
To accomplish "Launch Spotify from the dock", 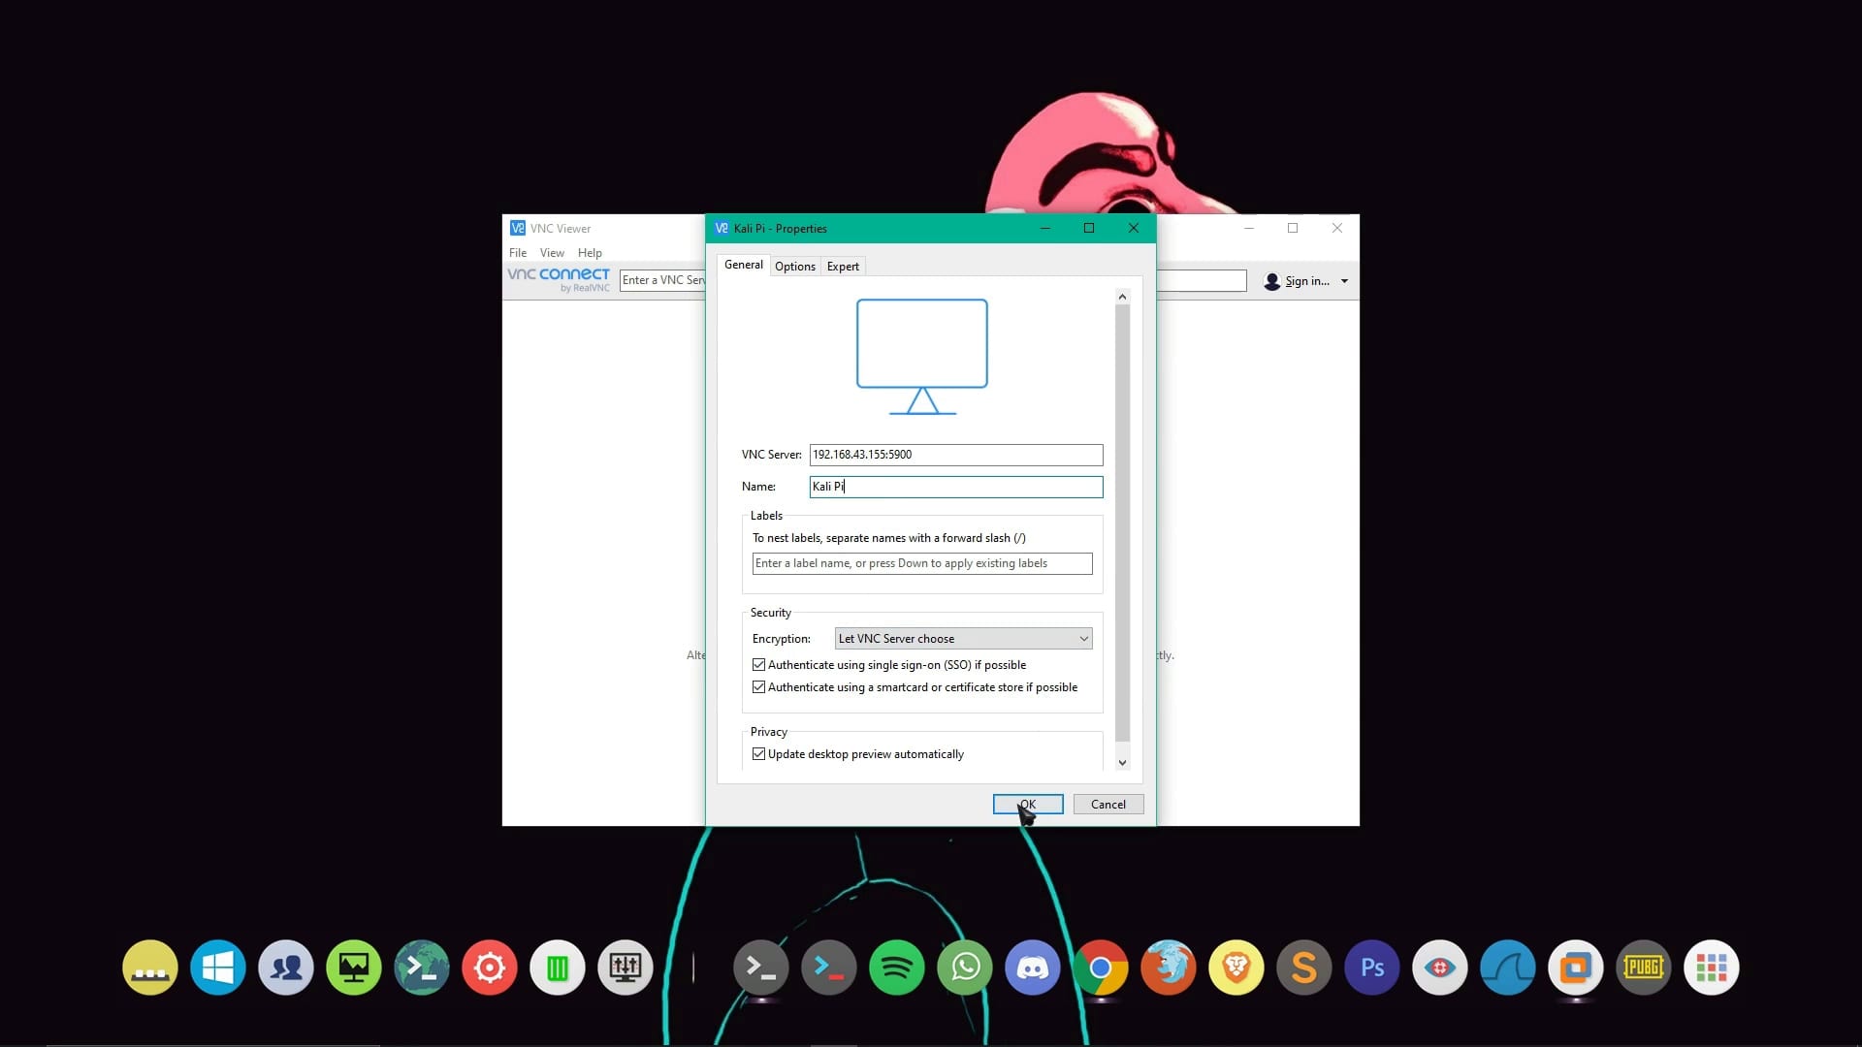I will click(897, 968).
